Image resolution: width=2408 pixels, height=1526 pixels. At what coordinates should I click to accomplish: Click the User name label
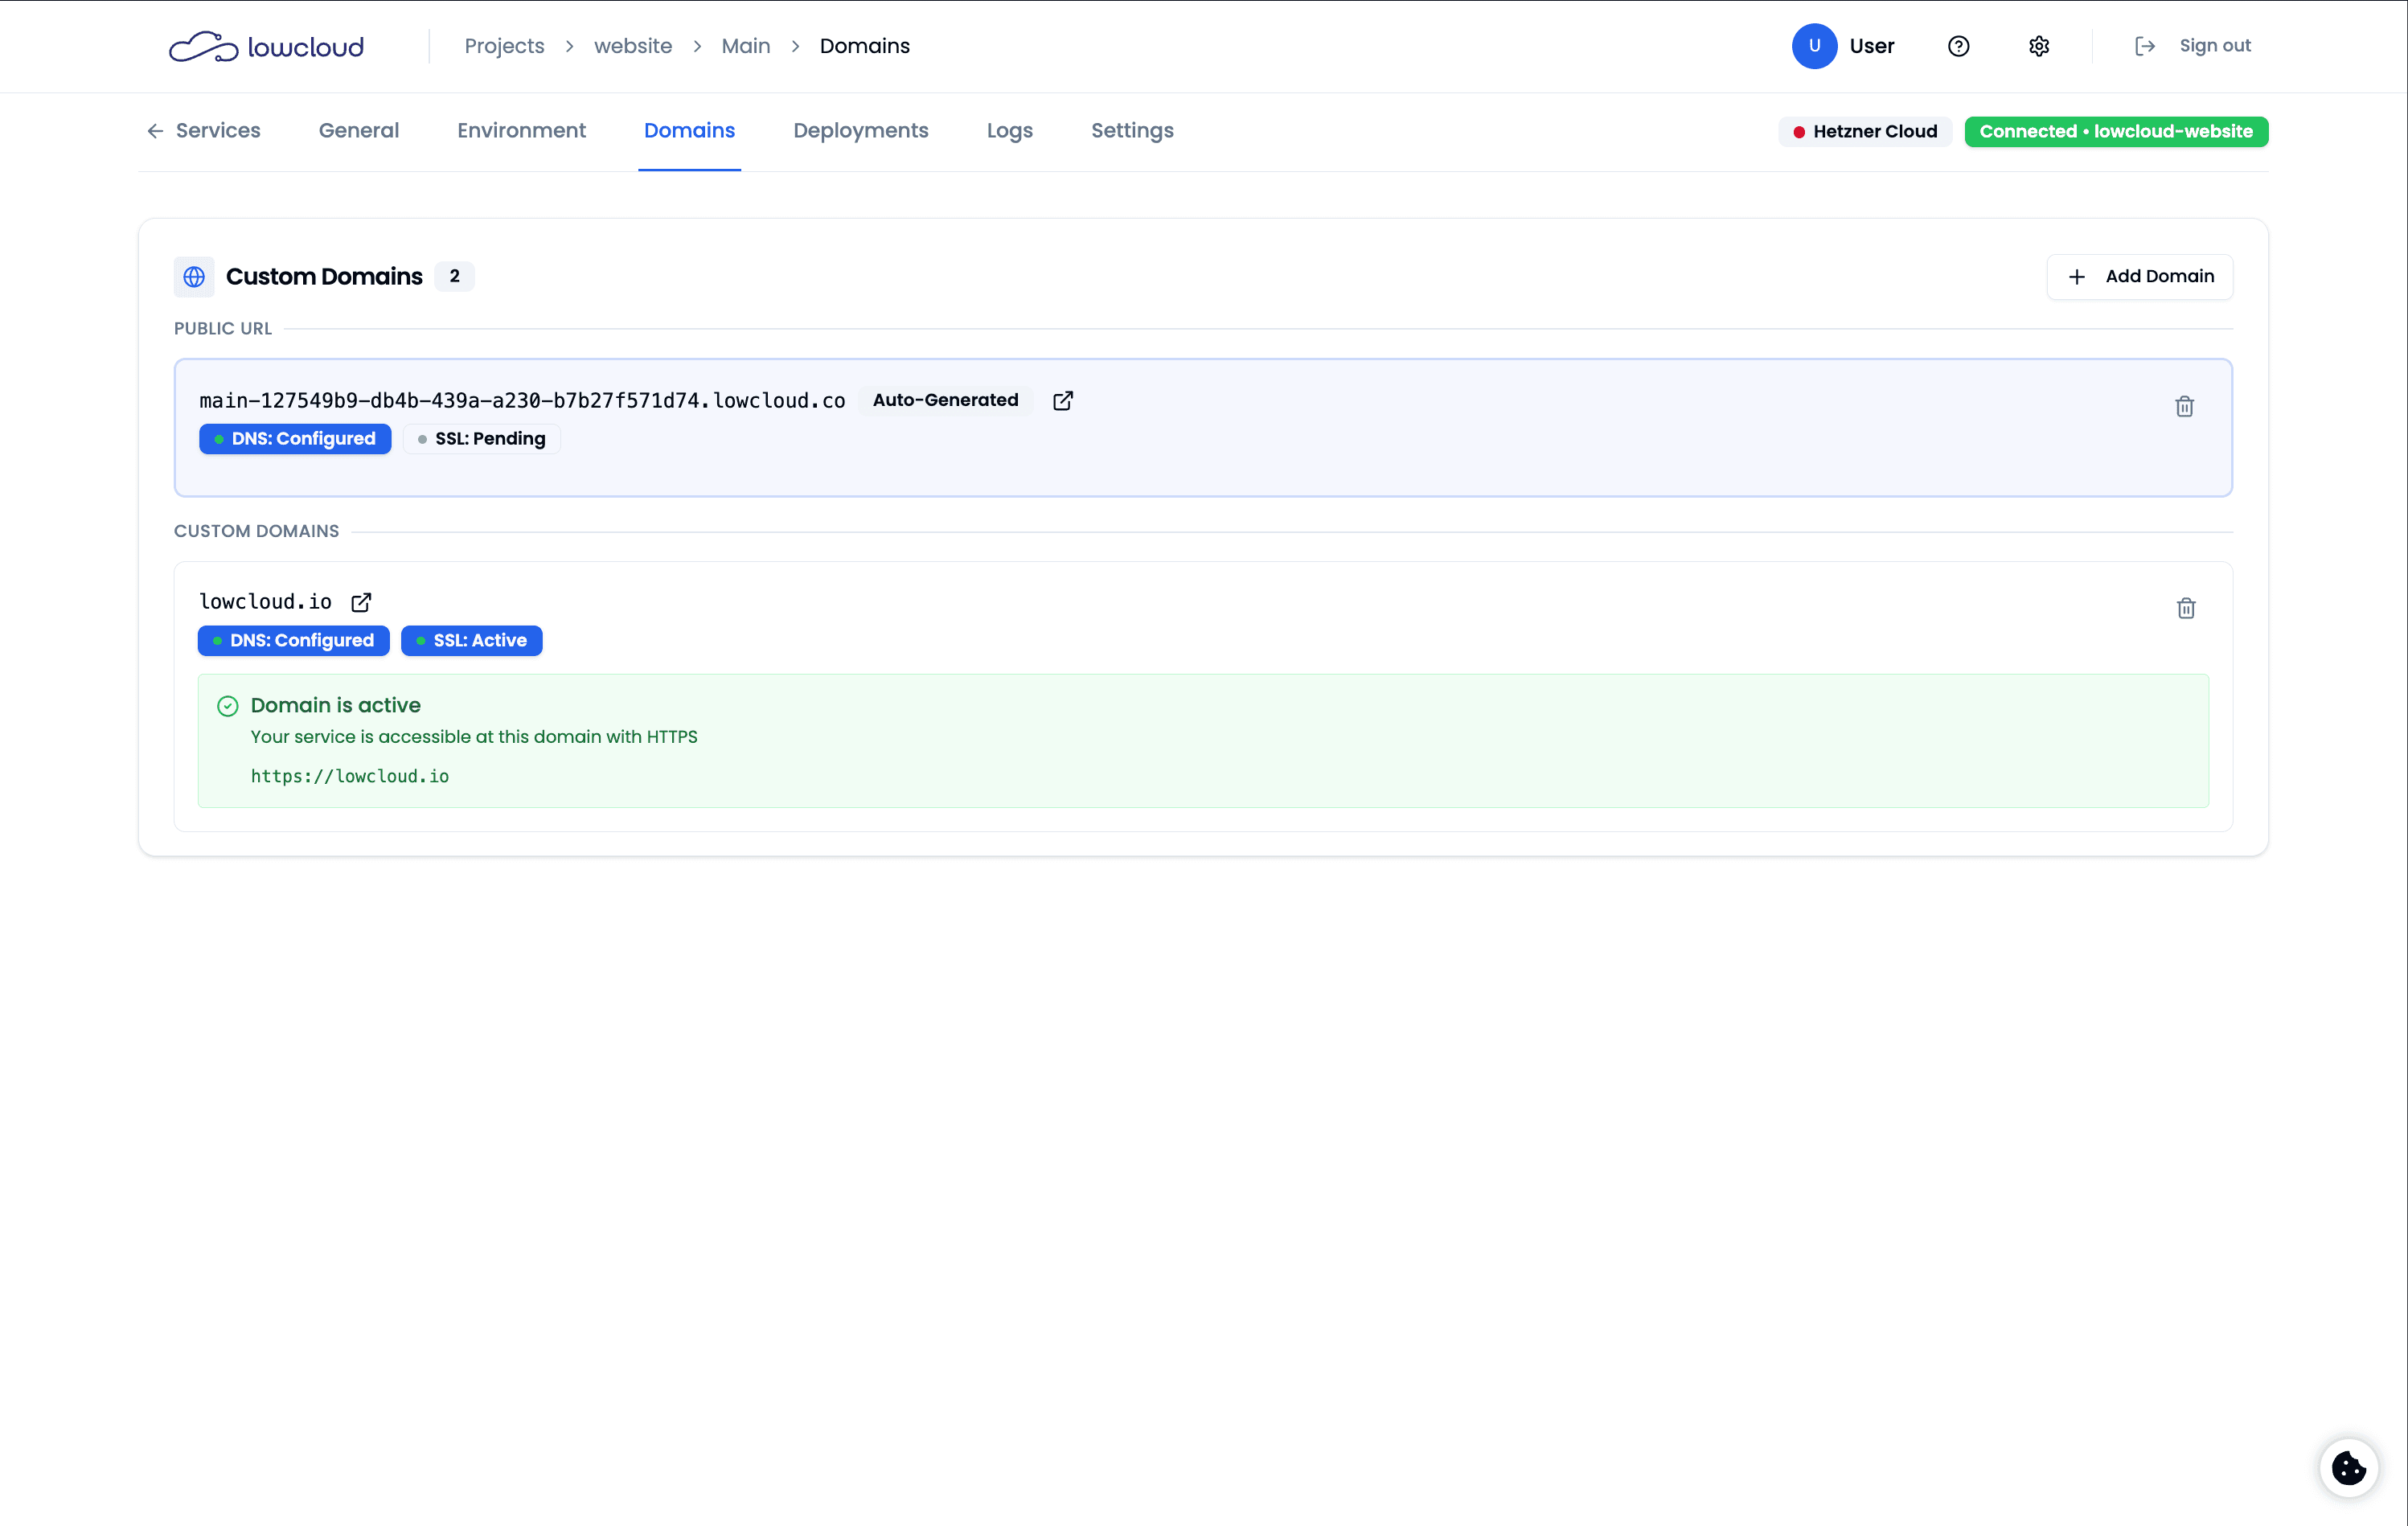(1871, 46)
